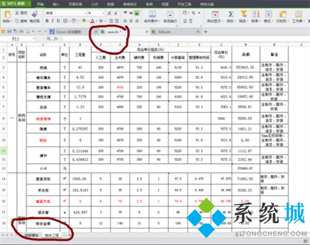
Task: Click the Cut scissors icon
Action: (17, 13)
